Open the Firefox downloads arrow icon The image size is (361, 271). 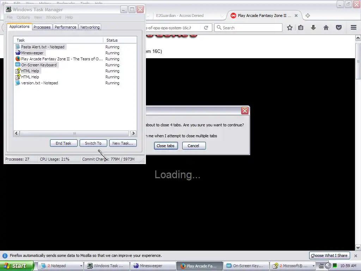[x=313, y=28]
